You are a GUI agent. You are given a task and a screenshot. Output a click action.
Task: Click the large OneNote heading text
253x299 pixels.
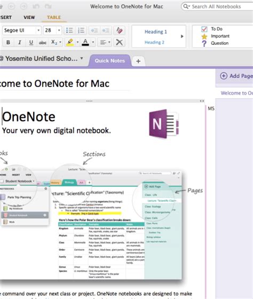(x=29, y=117)
